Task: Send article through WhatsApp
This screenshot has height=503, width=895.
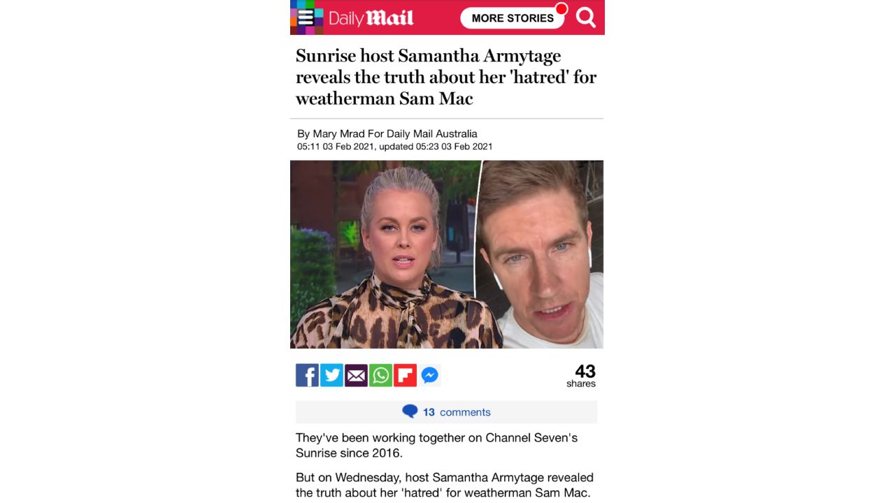Action: (x=380, y=375)
